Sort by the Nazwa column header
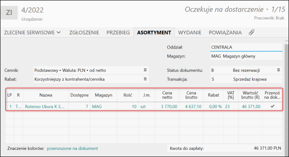The height and width of the screenshot is (157, 289). tap(46, 95)
